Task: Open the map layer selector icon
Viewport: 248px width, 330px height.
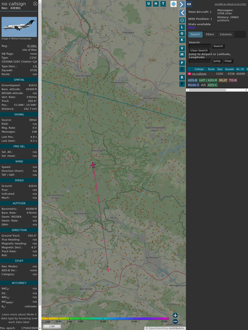Action: 173,4
